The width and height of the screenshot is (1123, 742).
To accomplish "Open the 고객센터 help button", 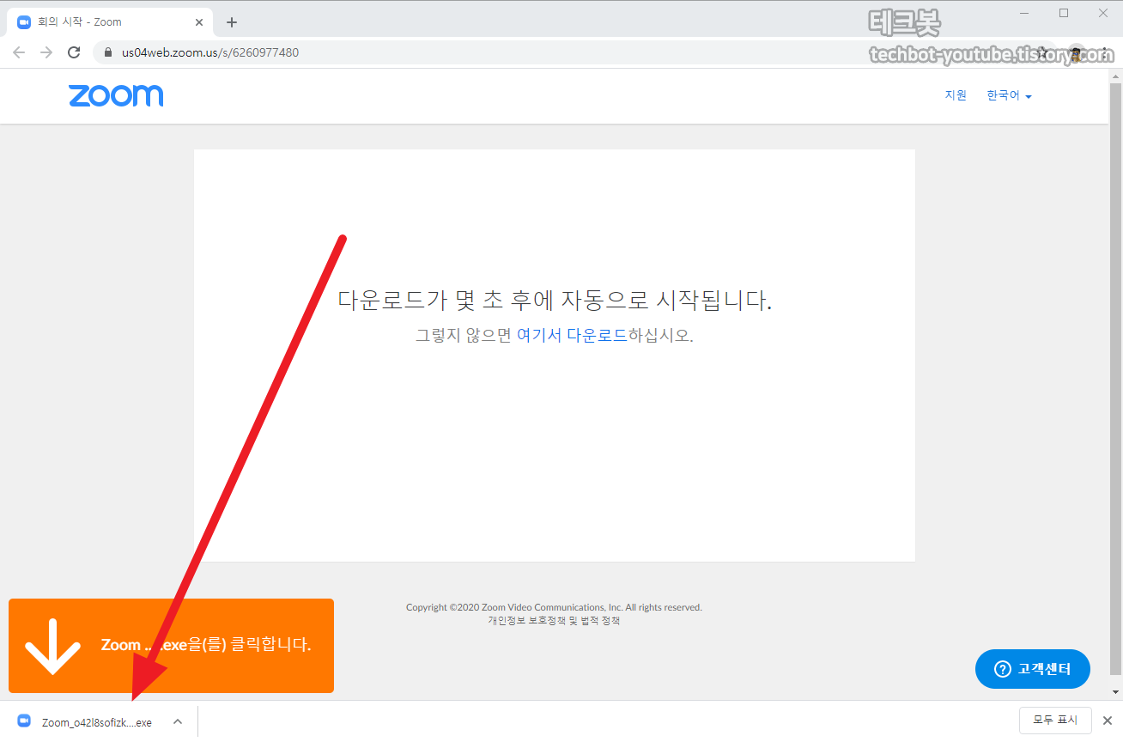I will (1033, 669).
